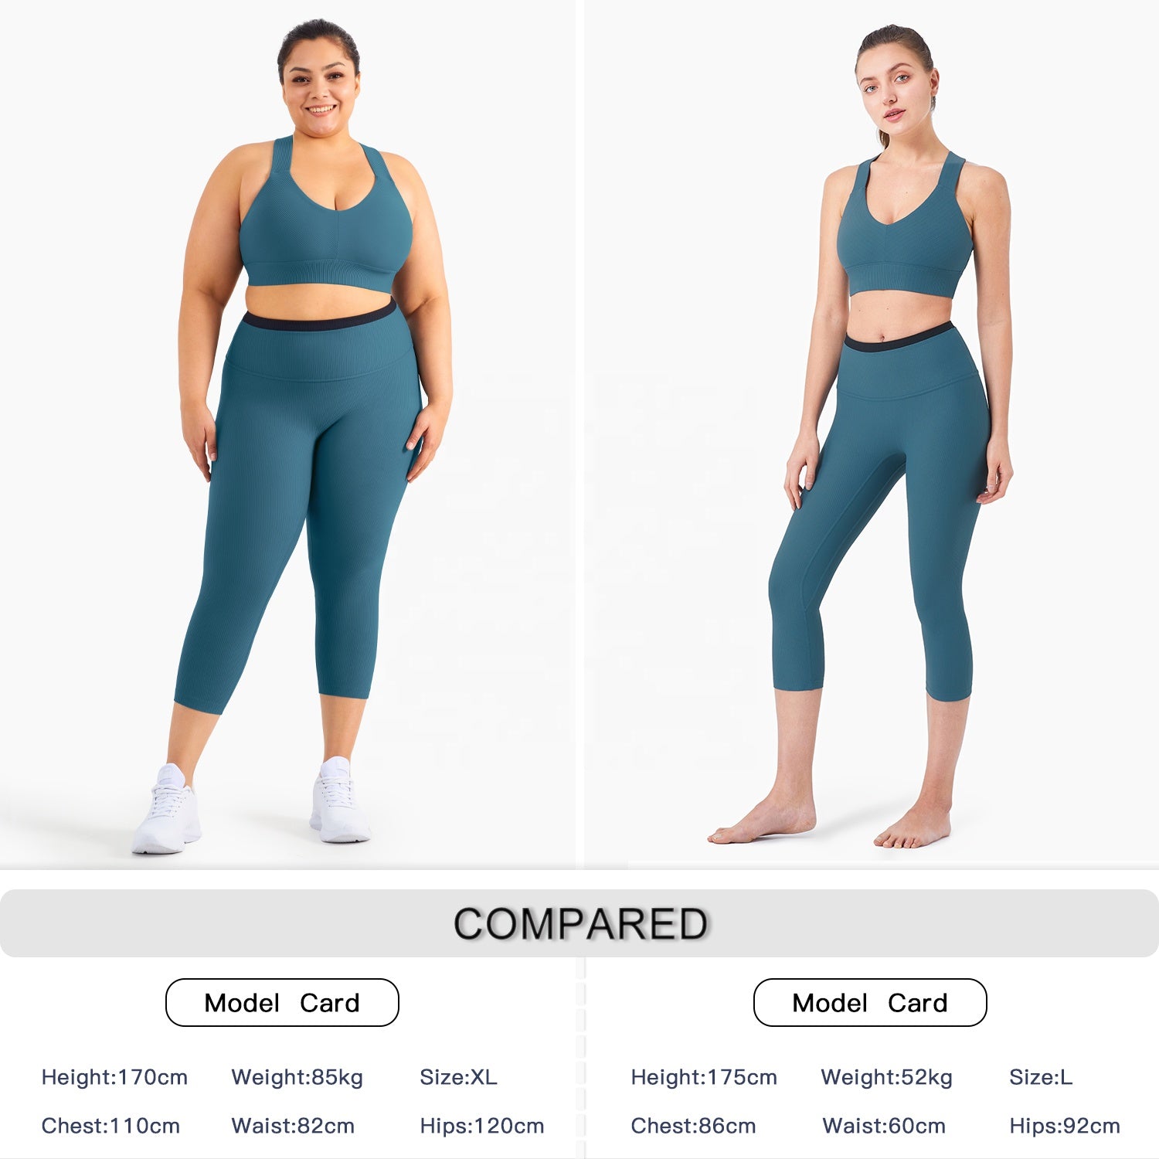
Task: Select the Weight:52kg label
Action: [x=886, y=1077]
